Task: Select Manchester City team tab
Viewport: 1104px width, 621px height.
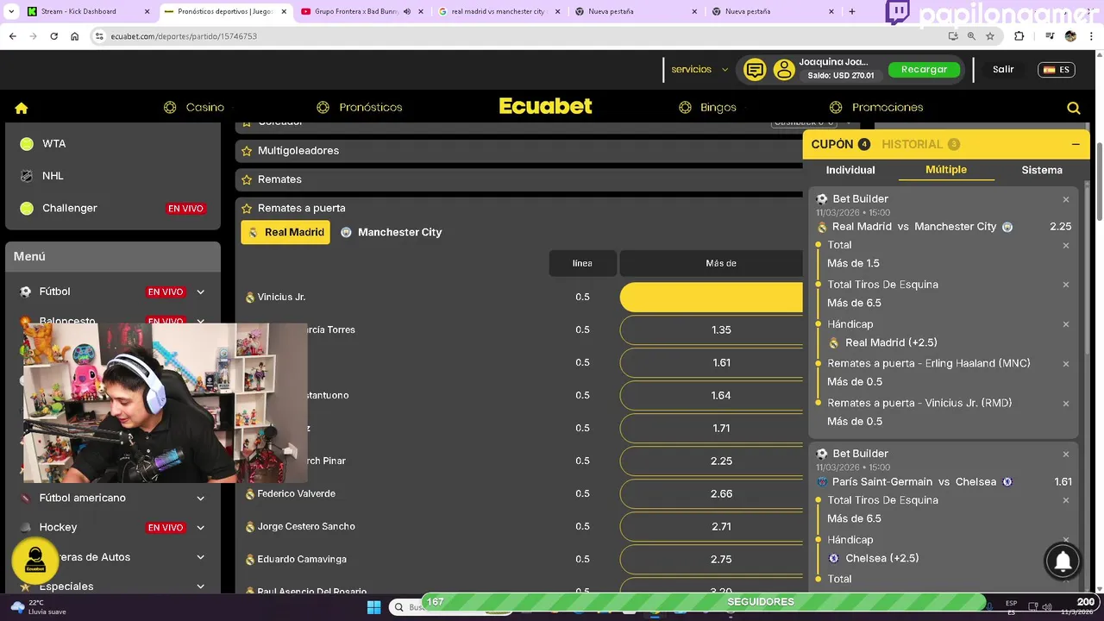Action: coord(391,232)
